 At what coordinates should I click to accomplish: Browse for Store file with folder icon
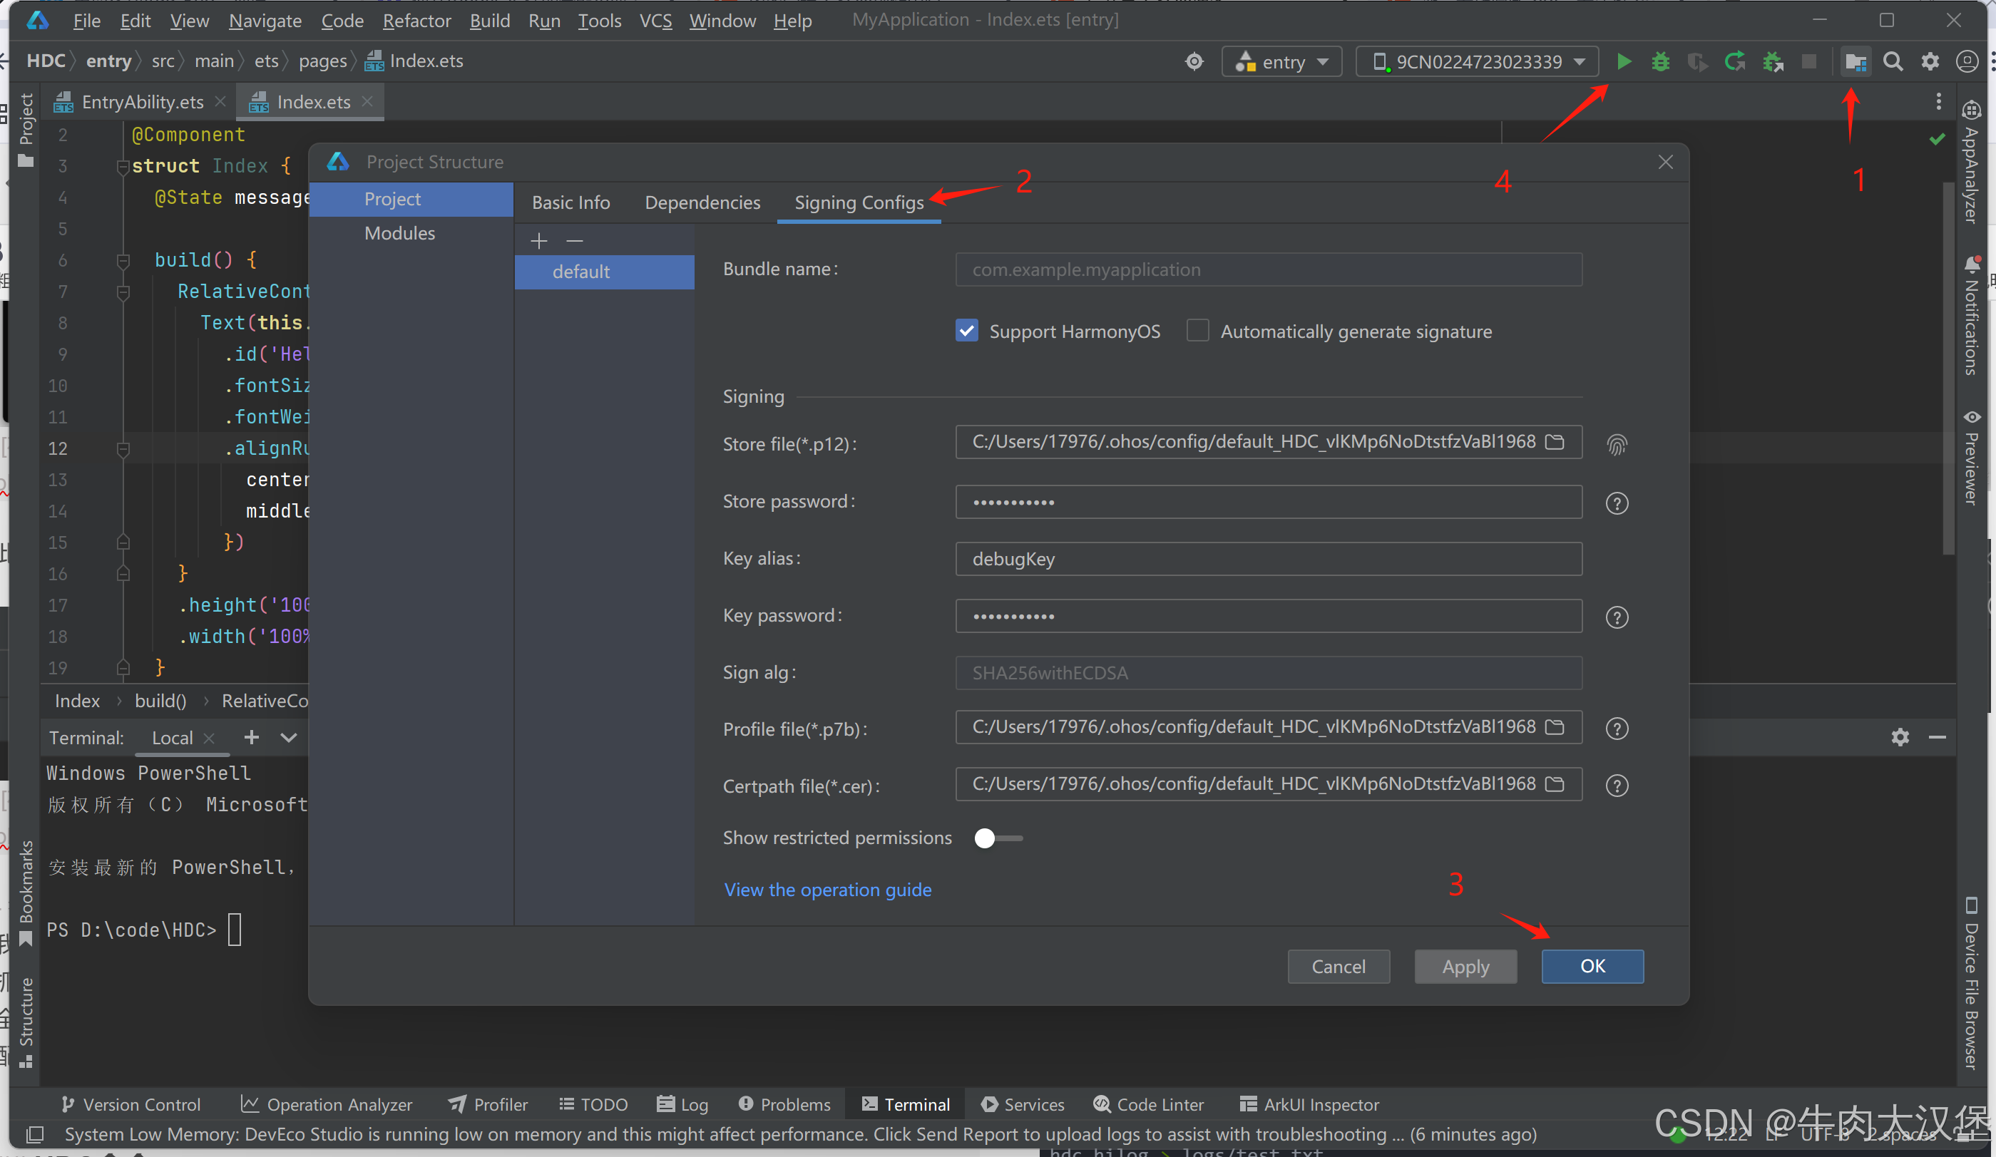[1555, 442]
